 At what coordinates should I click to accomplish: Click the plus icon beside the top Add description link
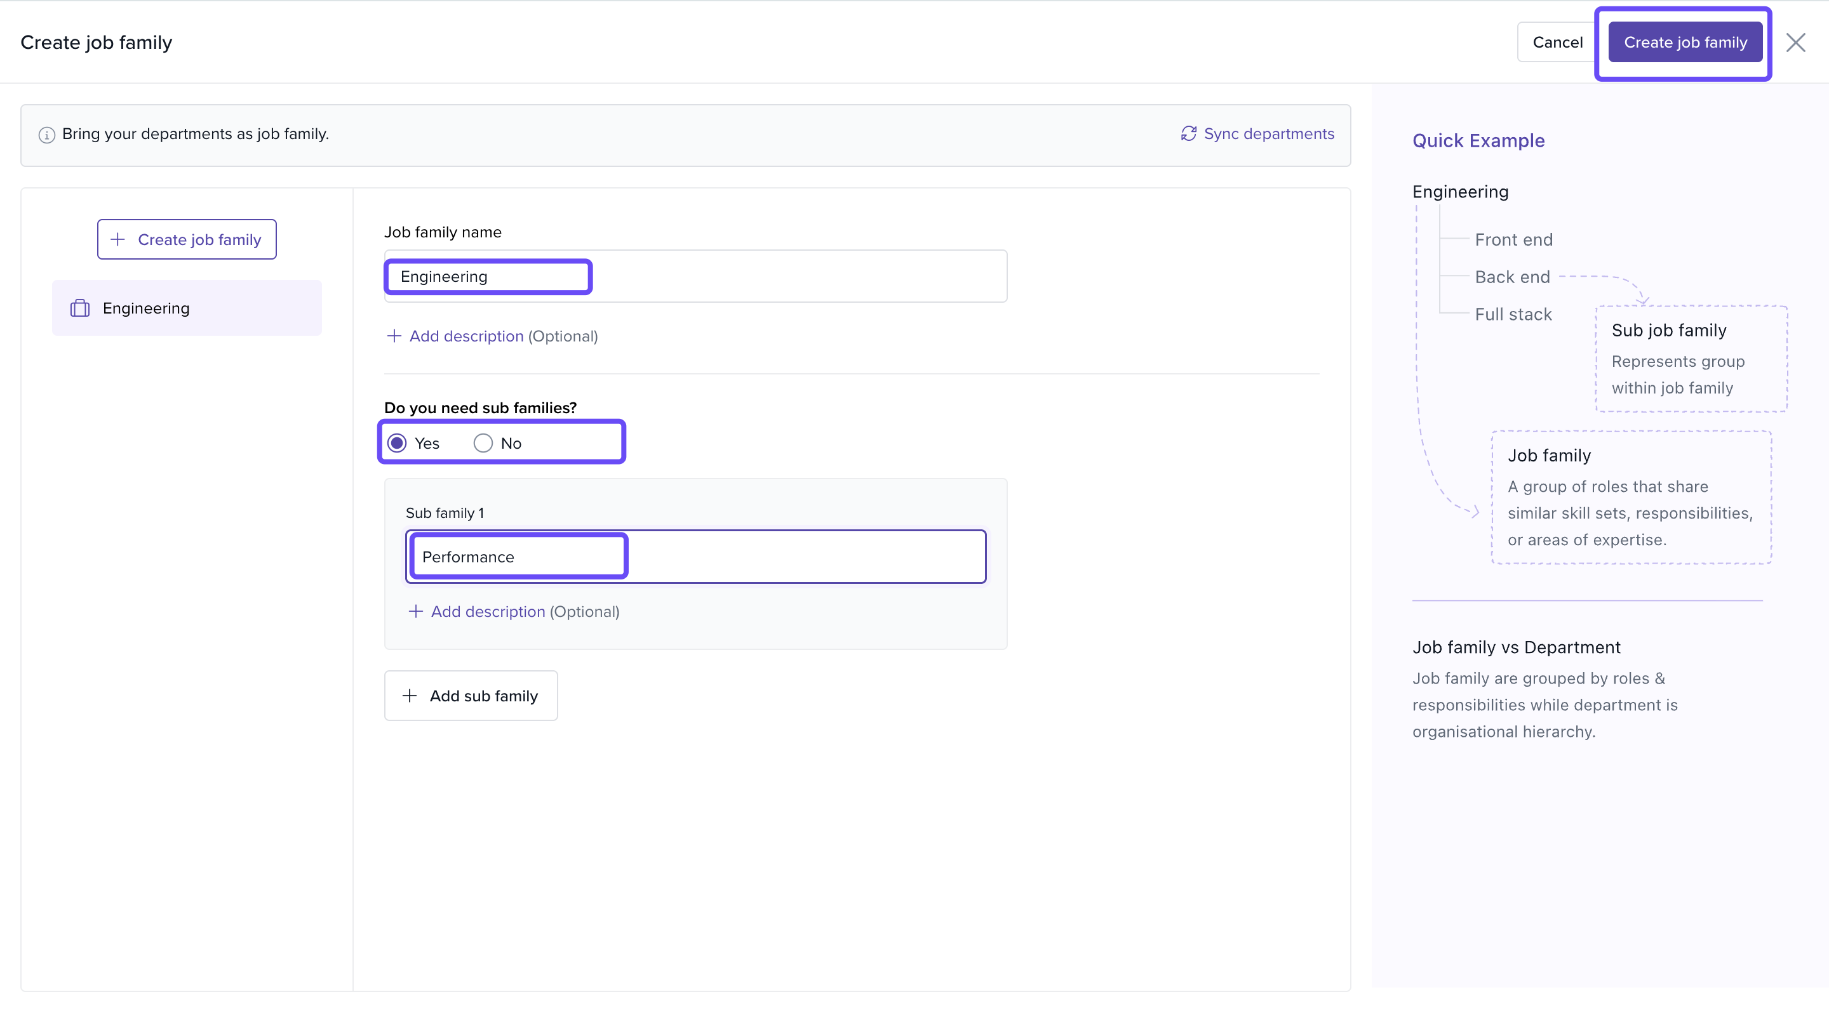click(394, 336)
